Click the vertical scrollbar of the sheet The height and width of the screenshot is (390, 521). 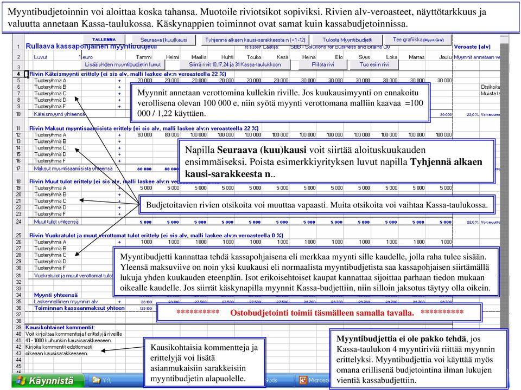[x=504, y=186]
